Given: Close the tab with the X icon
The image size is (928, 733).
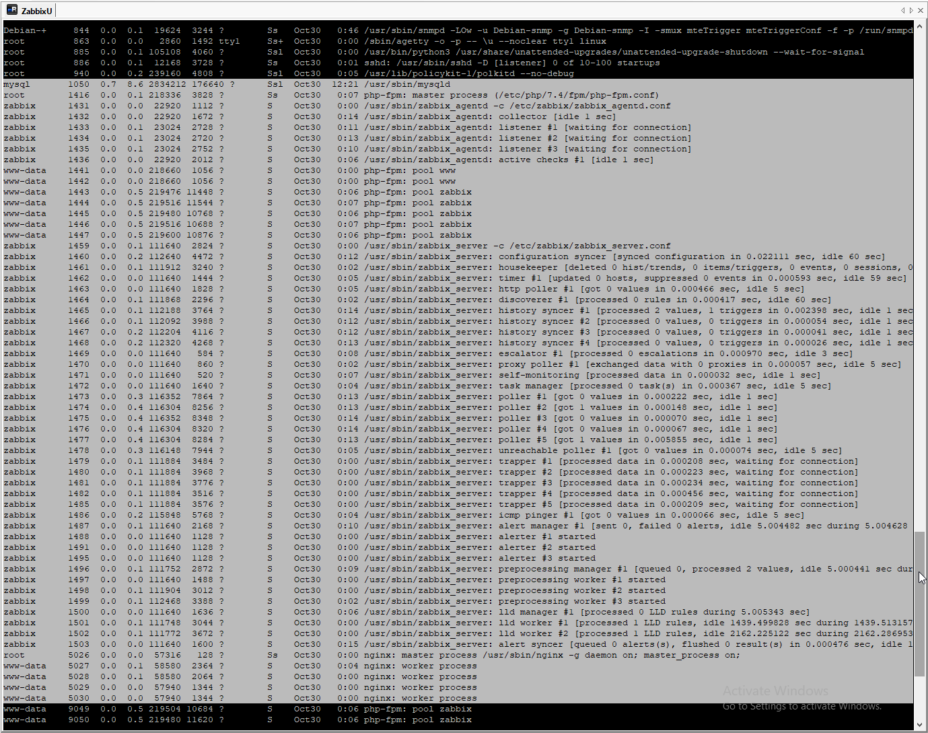Looking at the screenshot, I should click(x=920, y=10).
